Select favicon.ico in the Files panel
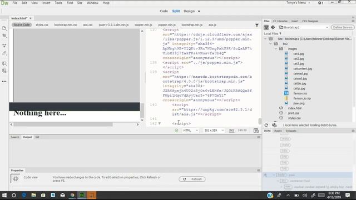Screen dimensions: 356x200 click(x=300, y=93)
